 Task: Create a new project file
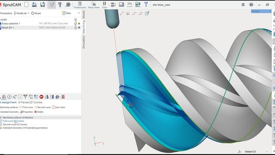click(26, 4)
